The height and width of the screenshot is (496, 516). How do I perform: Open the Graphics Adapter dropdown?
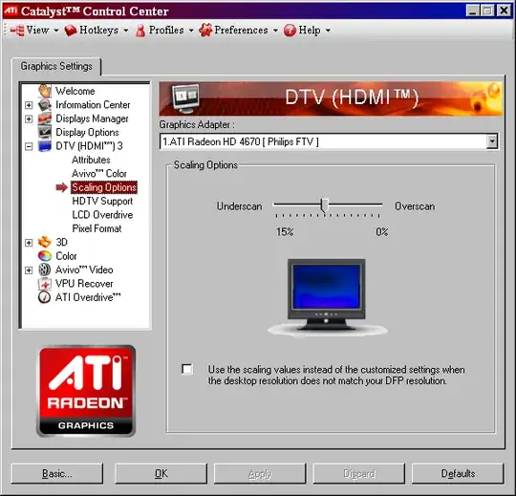click(492, 141)
